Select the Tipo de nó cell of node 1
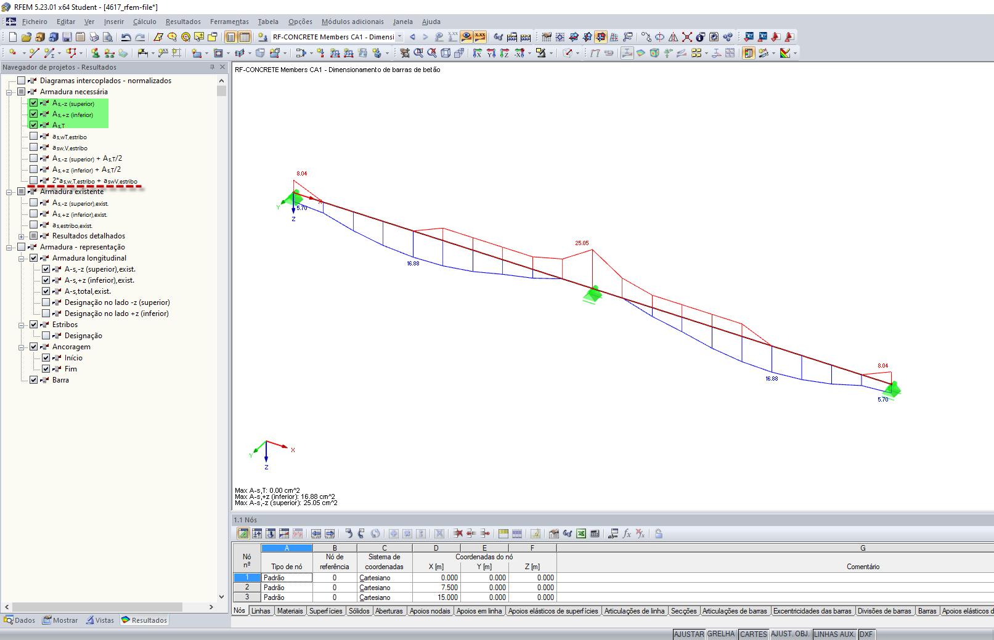 287,578
